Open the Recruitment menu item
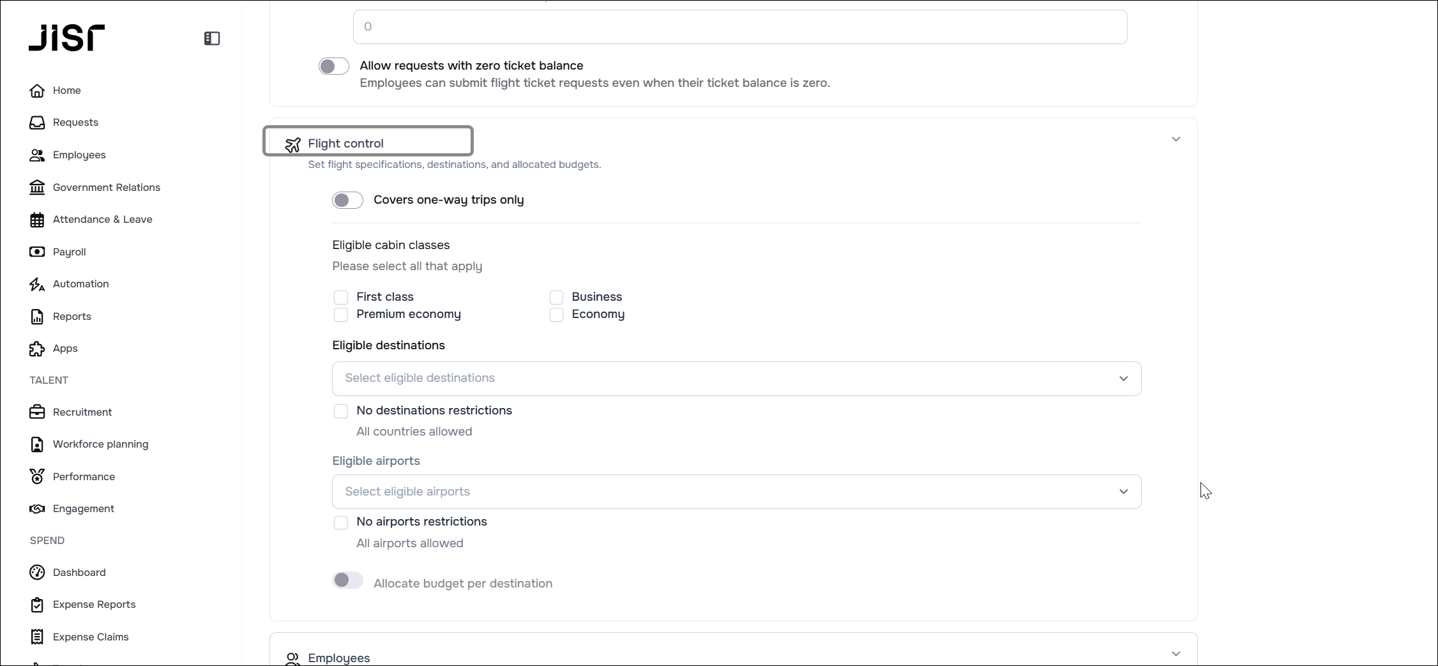 82,412
